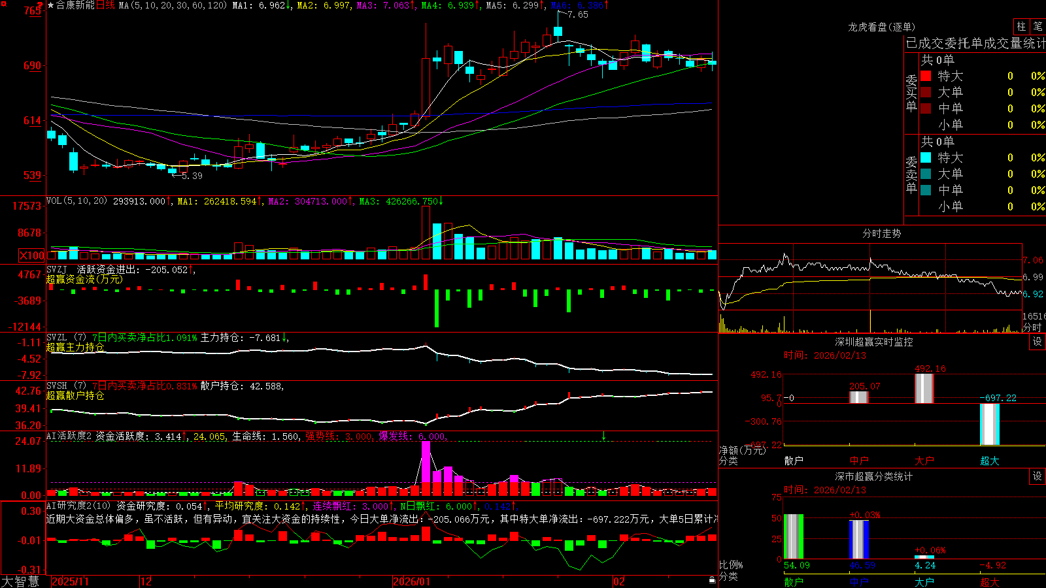Click the 深圳超赢实时监控 panel title
The height and width of the screenshot is (588, 1046).
[x=874, y=342]
